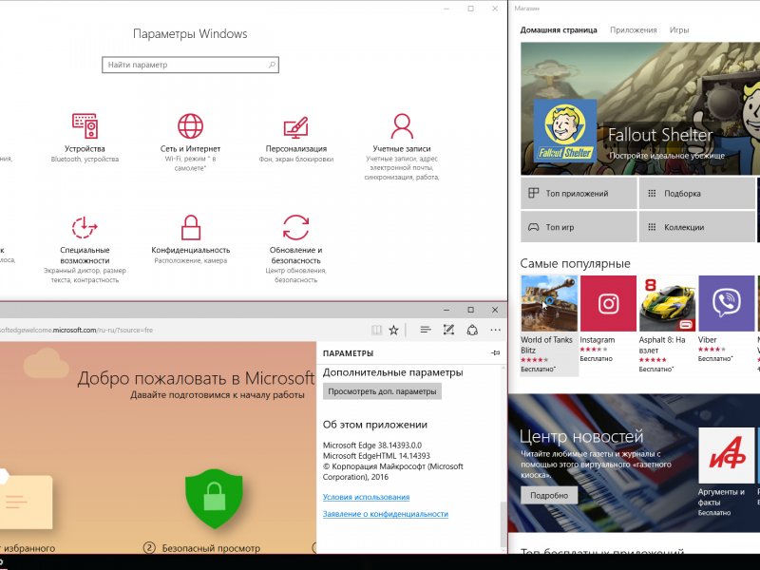Switch to Игры tab in Store
760x570 pixels.
pyautogui.click(x=679, y=30)
